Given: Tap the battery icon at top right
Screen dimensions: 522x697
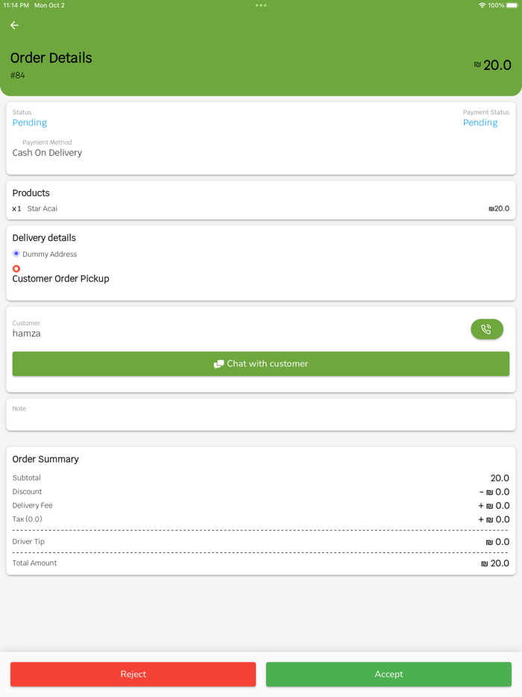Looking at the screenshot, I should pyautogui.click(x=510, y=5).
